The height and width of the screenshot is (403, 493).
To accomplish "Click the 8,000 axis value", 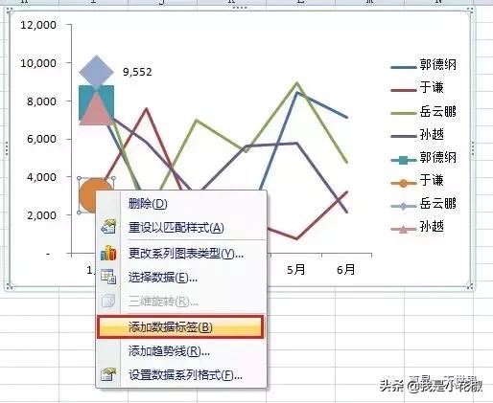I will (41, 101).
